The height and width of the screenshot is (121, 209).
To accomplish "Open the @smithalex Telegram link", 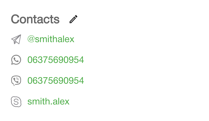I will pyautogui.click(x=51, y=39).
